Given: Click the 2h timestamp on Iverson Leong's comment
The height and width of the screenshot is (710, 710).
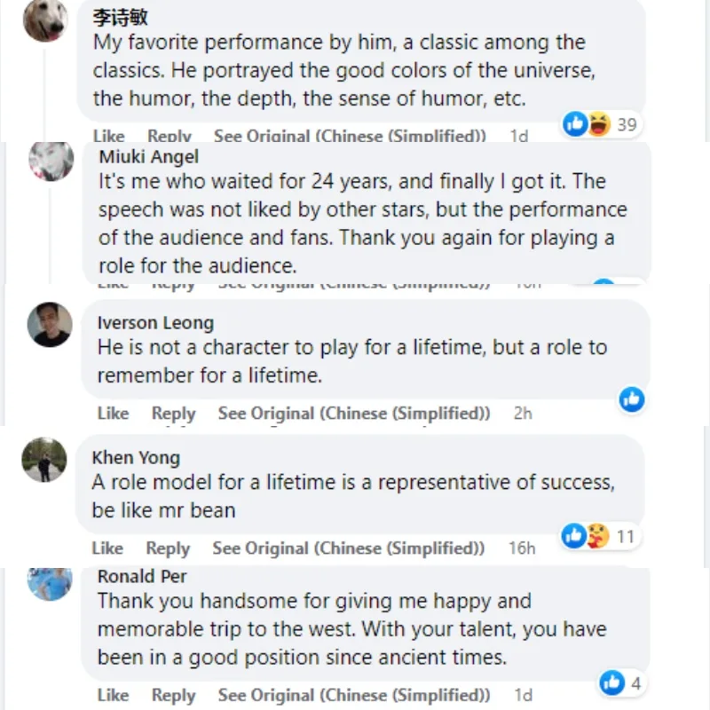Looking at the screenshot, I should click(523, 414).
